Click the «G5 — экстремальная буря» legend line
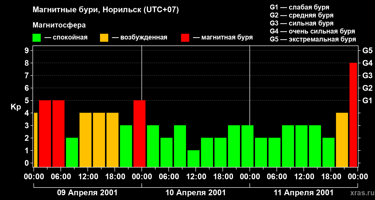 pyautogui.click(x=313, y=39)
